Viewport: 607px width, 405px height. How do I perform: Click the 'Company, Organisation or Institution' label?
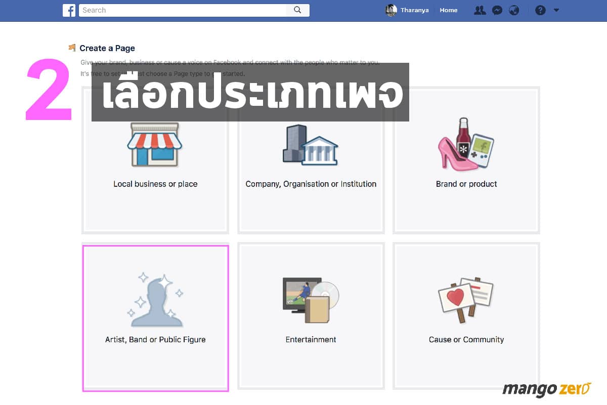(x=311, y=184)
